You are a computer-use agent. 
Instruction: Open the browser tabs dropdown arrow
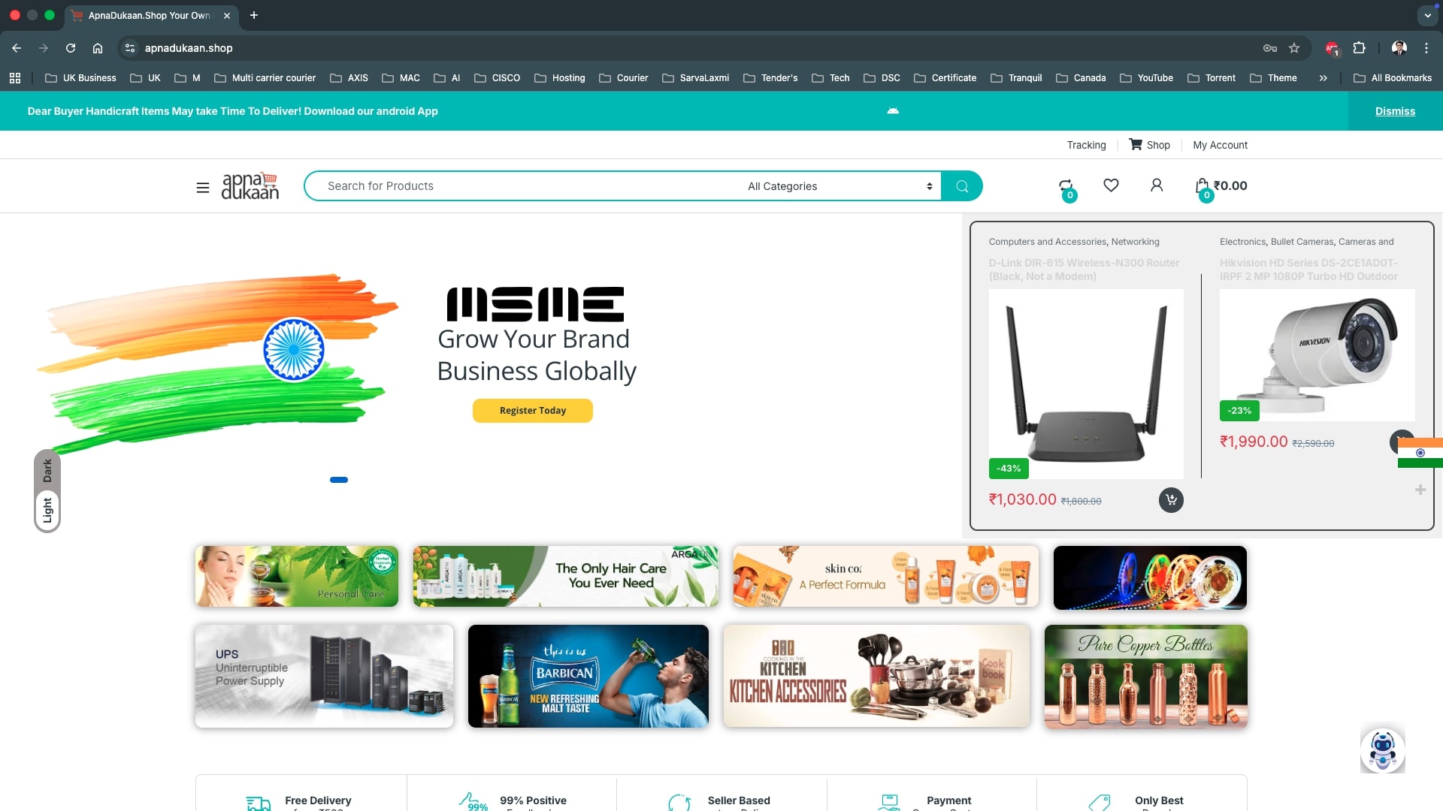click(1427, 15)
